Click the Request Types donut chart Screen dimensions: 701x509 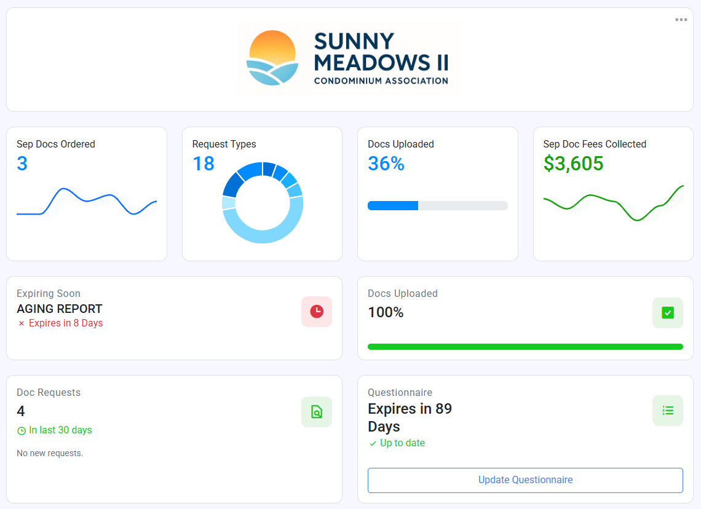263,202
